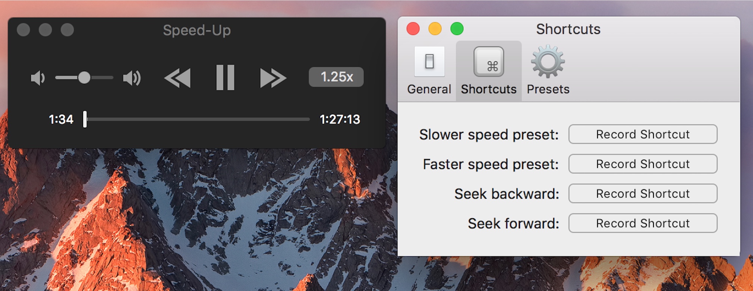Click the volume mute speaker icon
Screen dimensions: 753x291
(37, 78)
